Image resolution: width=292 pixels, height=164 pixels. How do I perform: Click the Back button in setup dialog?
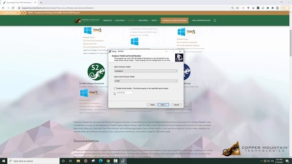tap(152, 105)
